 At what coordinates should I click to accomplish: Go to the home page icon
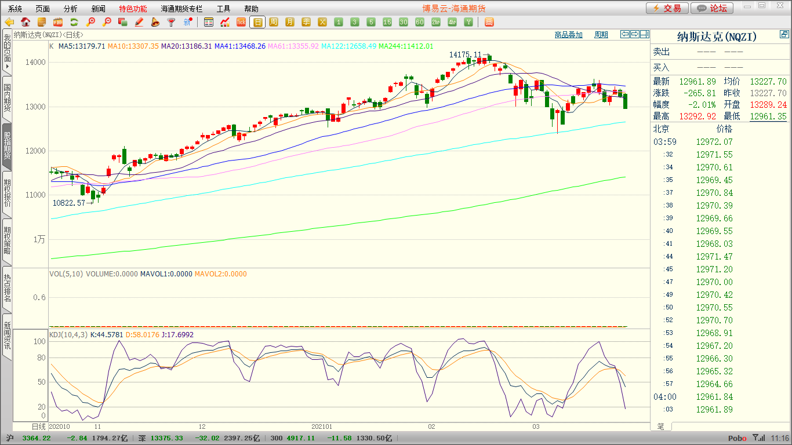26,22
